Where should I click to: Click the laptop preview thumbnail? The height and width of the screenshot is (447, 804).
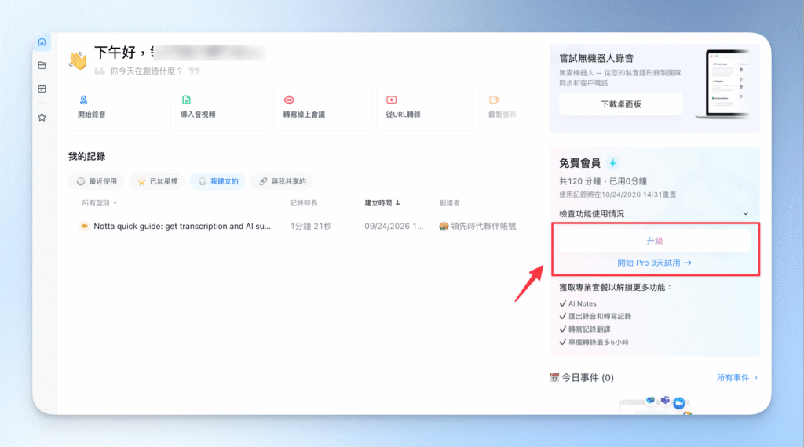pyautogui.click(x=725, y=85)
